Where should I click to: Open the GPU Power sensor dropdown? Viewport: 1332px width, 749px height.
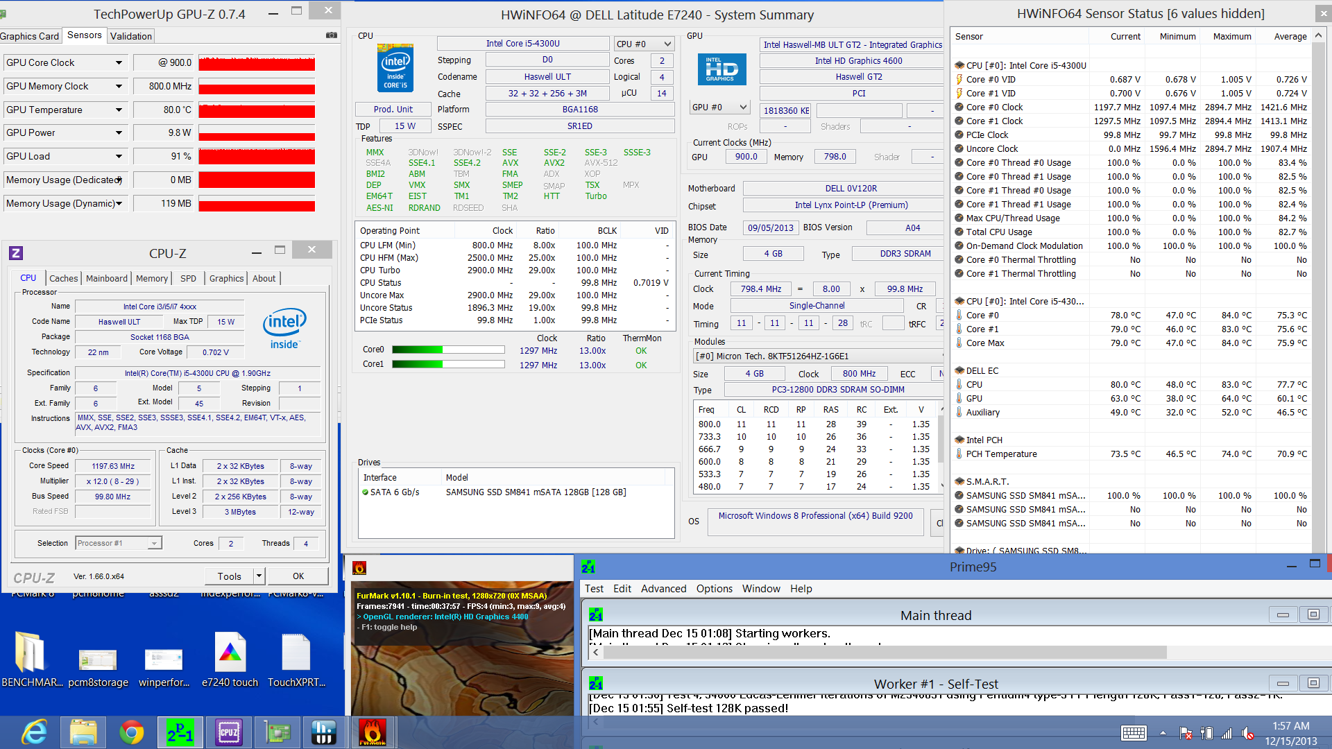[119, 132]
